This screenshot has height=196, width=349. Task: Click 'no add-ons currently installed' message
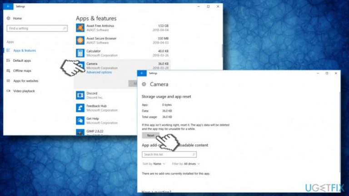(176, 174)
